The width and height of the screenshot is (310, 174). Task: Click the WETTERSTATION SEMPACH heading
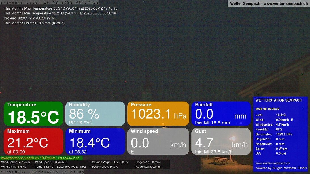click(279, 100)
